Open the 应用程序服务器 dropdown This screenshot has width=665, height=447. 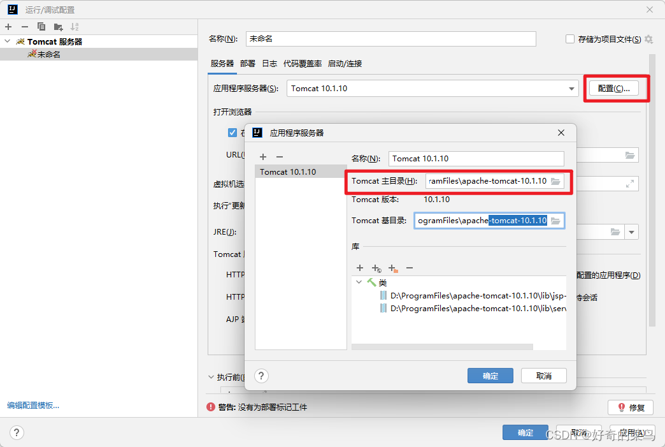tap(573, 88)
